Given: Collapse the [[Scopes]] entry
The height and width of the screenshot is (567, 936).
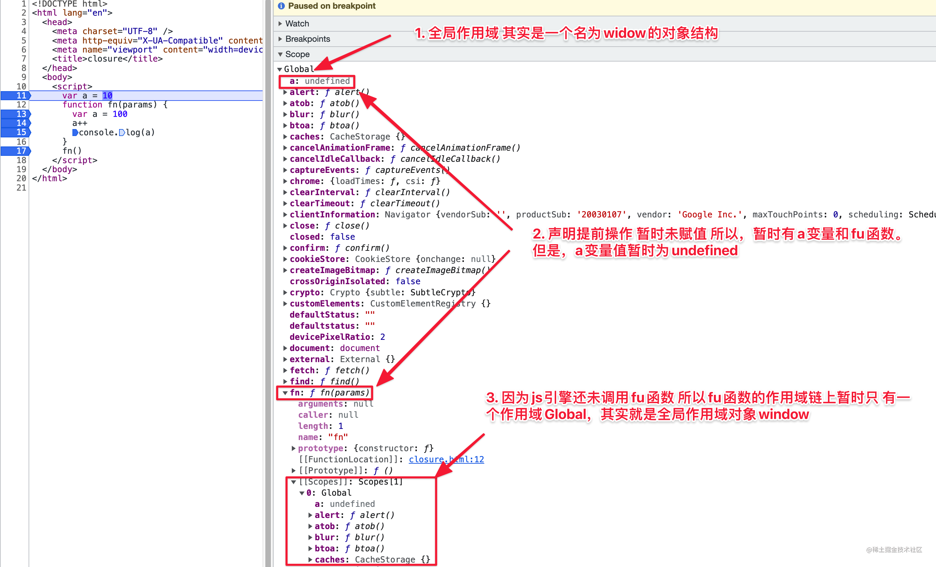Looking at the screenshot, I should point(294,482).
